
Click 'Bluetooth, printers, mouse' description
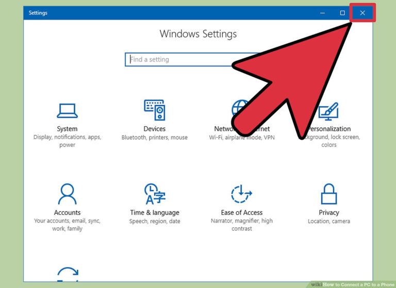155,138
